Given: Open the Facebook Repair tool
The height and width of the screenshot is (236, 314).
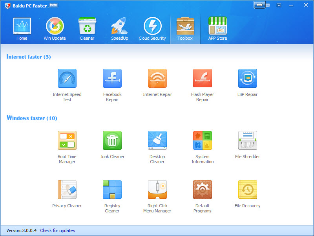Looking at the screenshot, I should pyautogui.click(x=112, y=78).
